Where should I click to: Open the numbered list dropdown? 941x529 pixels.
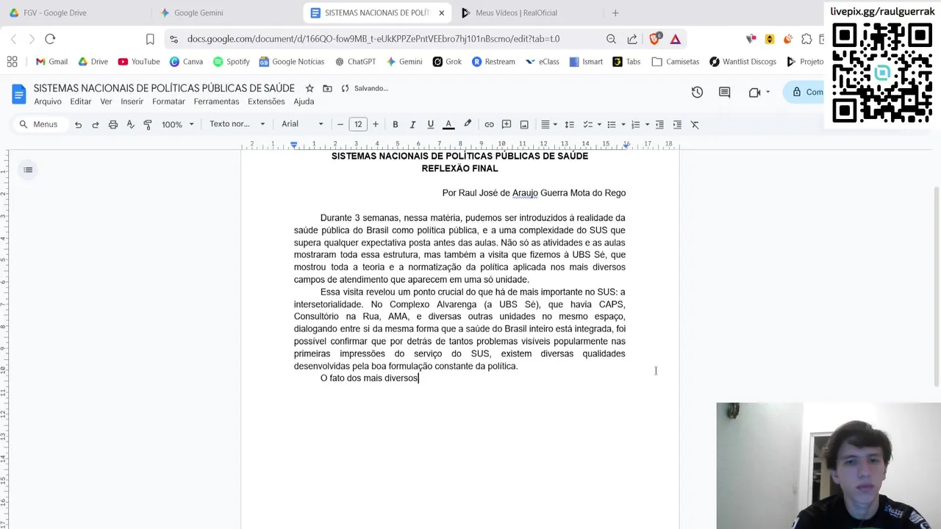click(x=640, y=125)
